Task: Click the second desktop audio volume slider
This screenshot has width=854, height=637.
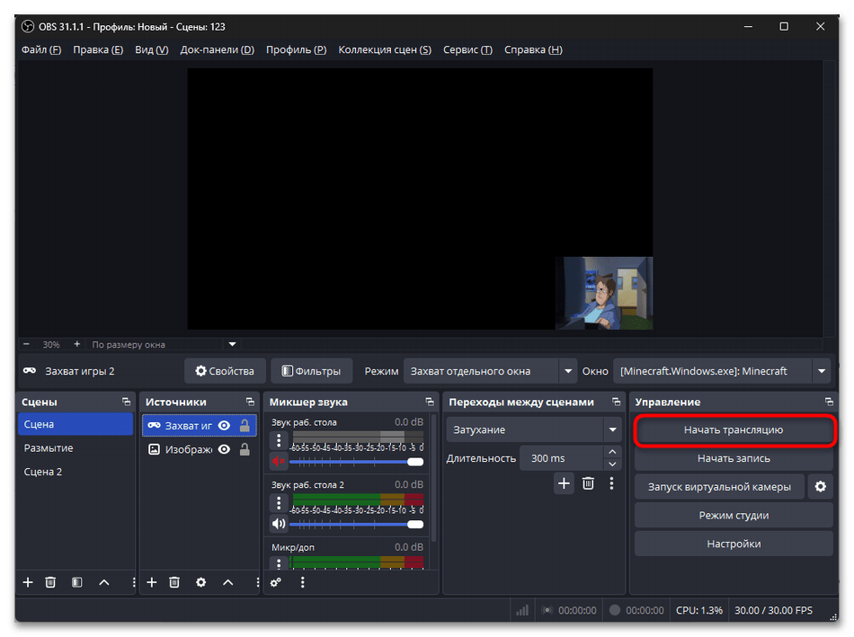Action: pyautogui.click(x=355, y=524)
